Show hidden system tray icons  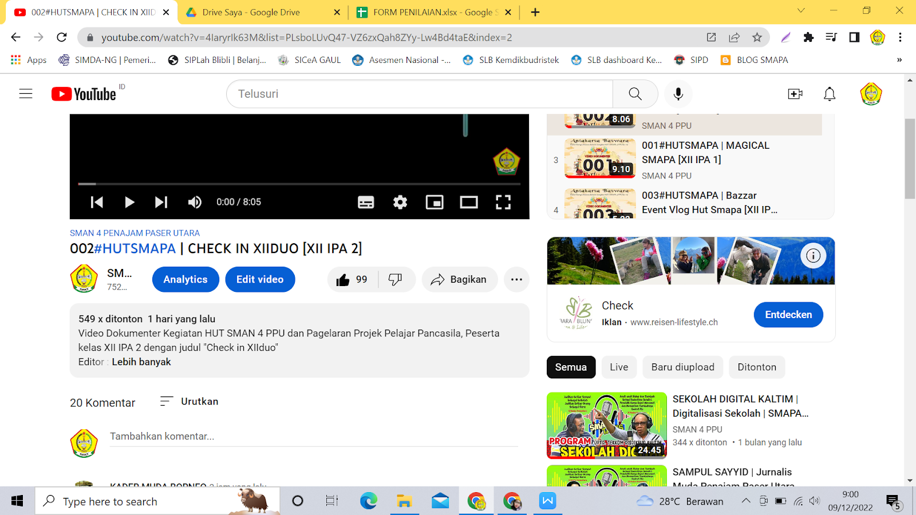coord(745,501)
